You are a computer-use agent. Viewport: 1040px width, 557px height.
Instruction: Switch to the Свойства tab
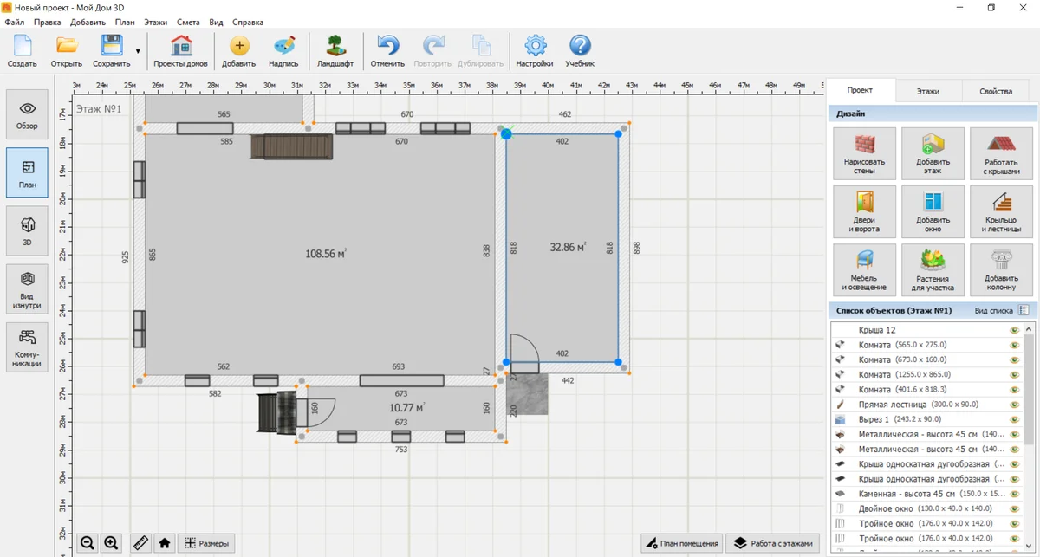pyautogui.click(x=995, y=91)
